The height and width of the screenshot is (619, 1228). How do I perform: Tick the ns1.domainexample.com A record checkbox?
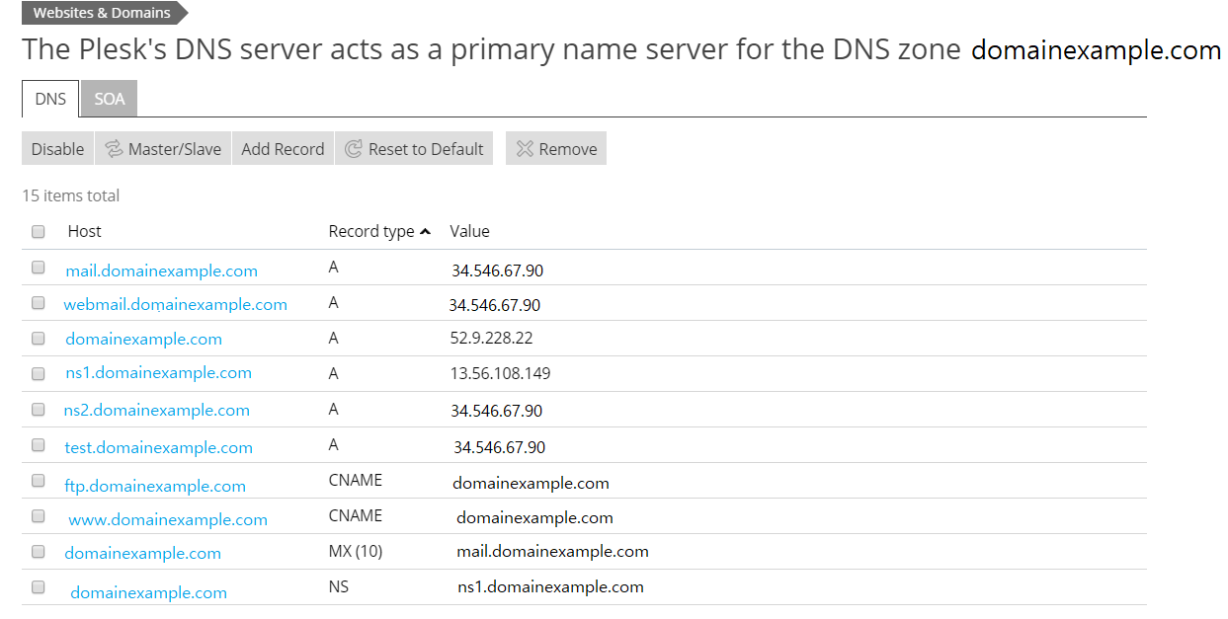coord(39,374)
